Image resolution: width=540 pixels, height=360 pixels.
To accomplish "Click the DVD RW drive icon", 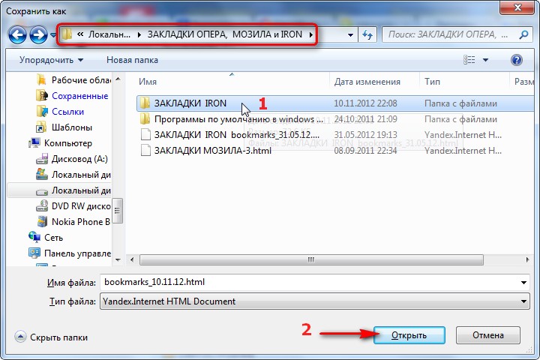I will coord(42,205).
